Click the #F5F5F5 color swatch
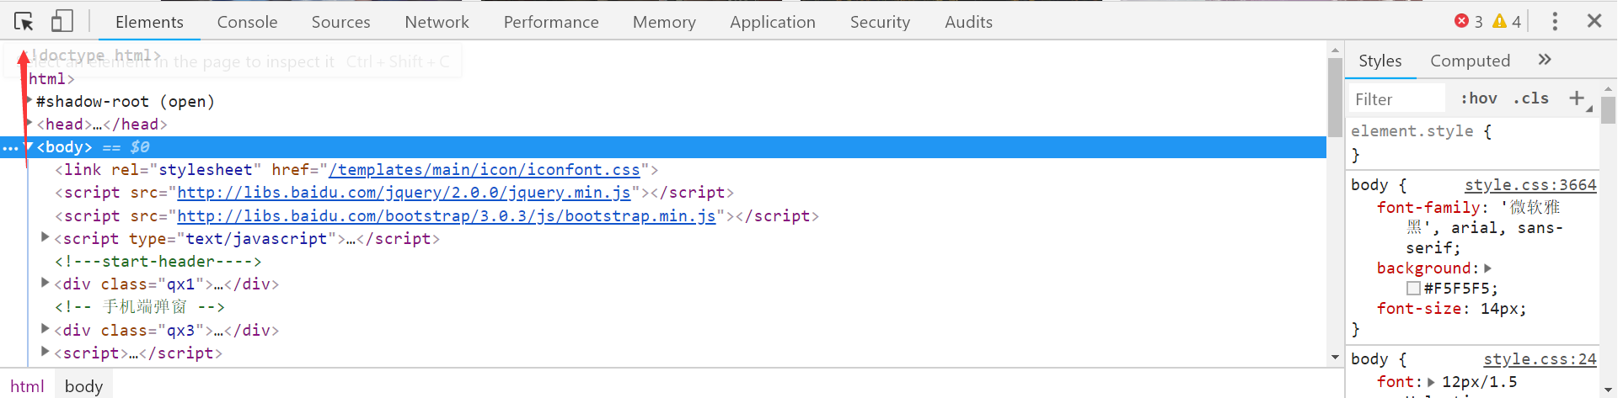The image size is (1618, 398). point(1413,289)
